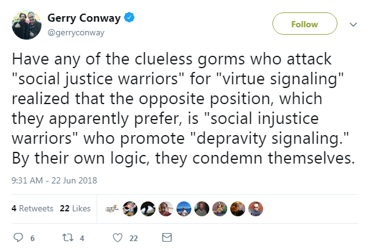Click the blue verified badge
The image size is (382, 251).
(129, 17)
